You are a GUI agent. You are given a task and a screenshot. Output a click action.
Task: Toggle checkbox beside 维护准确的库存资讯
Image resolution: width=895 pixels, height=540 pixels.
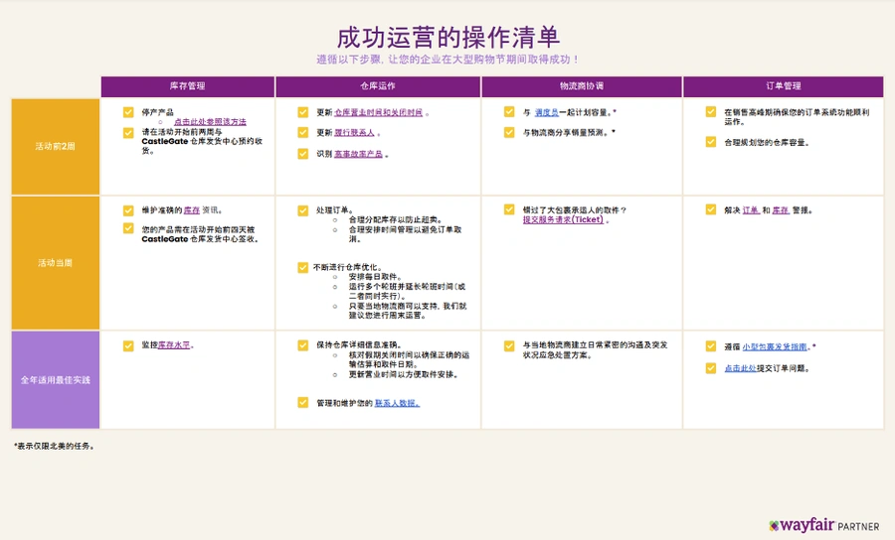point(128,210)
